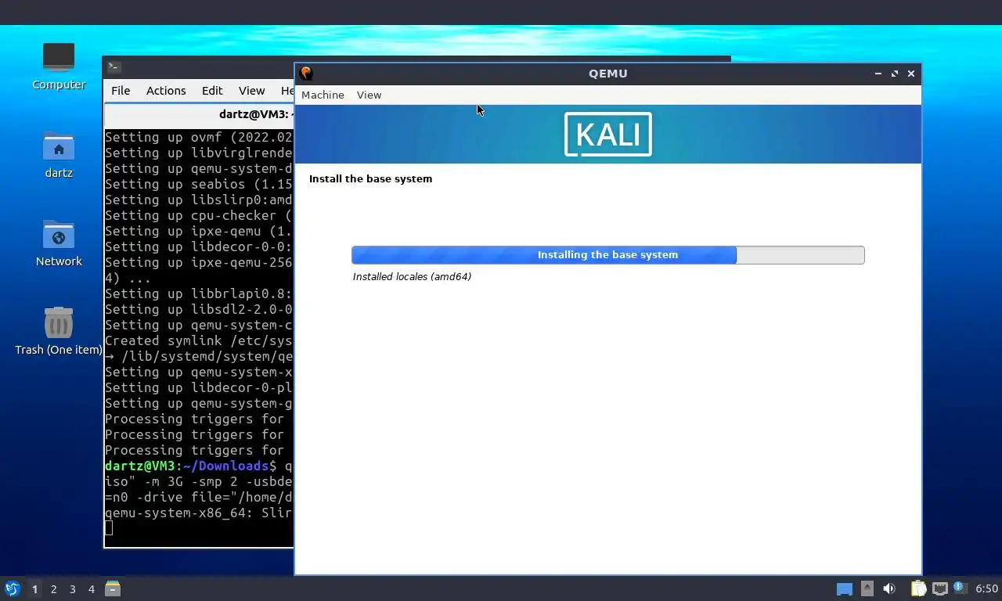Click the 'Installed locales (amd64)' status text
This screenshot has height=601, width=1002.
(412, 276)
